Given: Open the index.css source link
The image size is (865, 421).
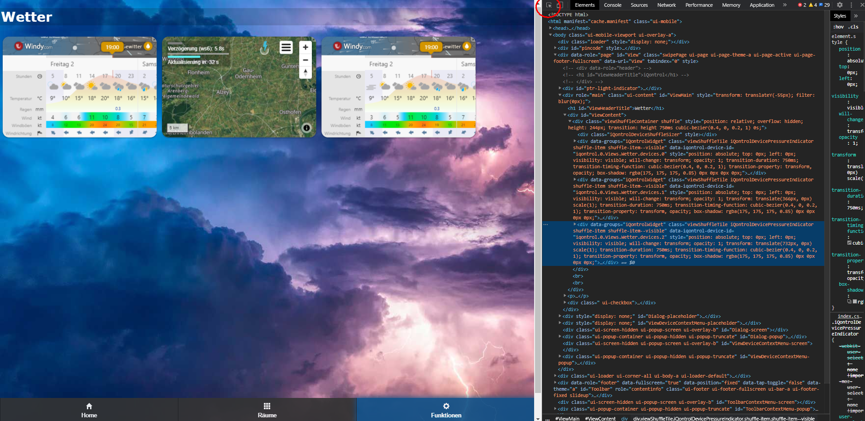Looking at the screenshot, I should (x=849, y=316).
